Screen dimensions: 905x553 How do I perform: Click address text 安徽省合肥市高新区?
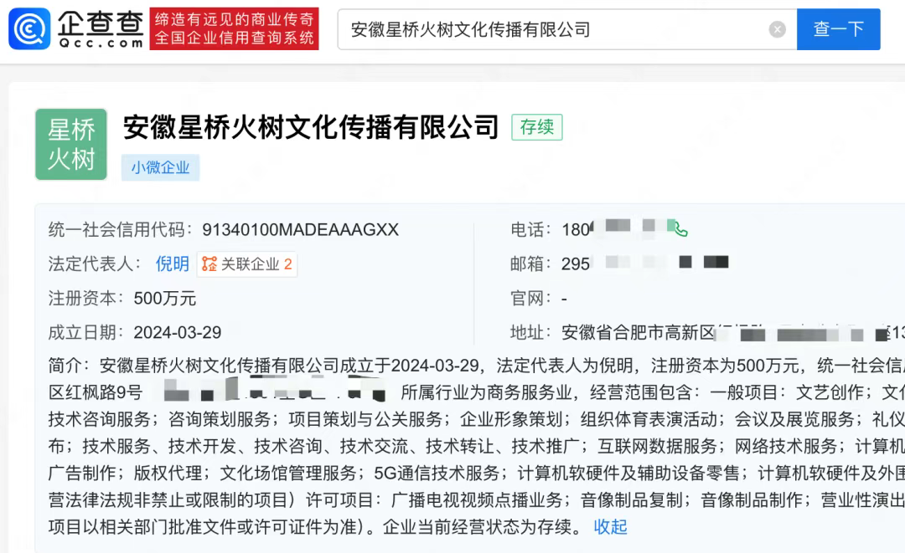pos(639,332)
